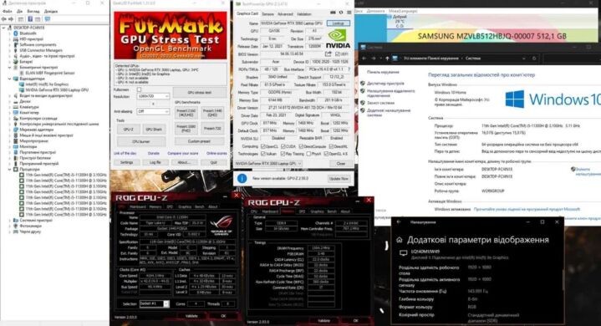Expand the Мережеві адаптери tree node

[9, 130]
